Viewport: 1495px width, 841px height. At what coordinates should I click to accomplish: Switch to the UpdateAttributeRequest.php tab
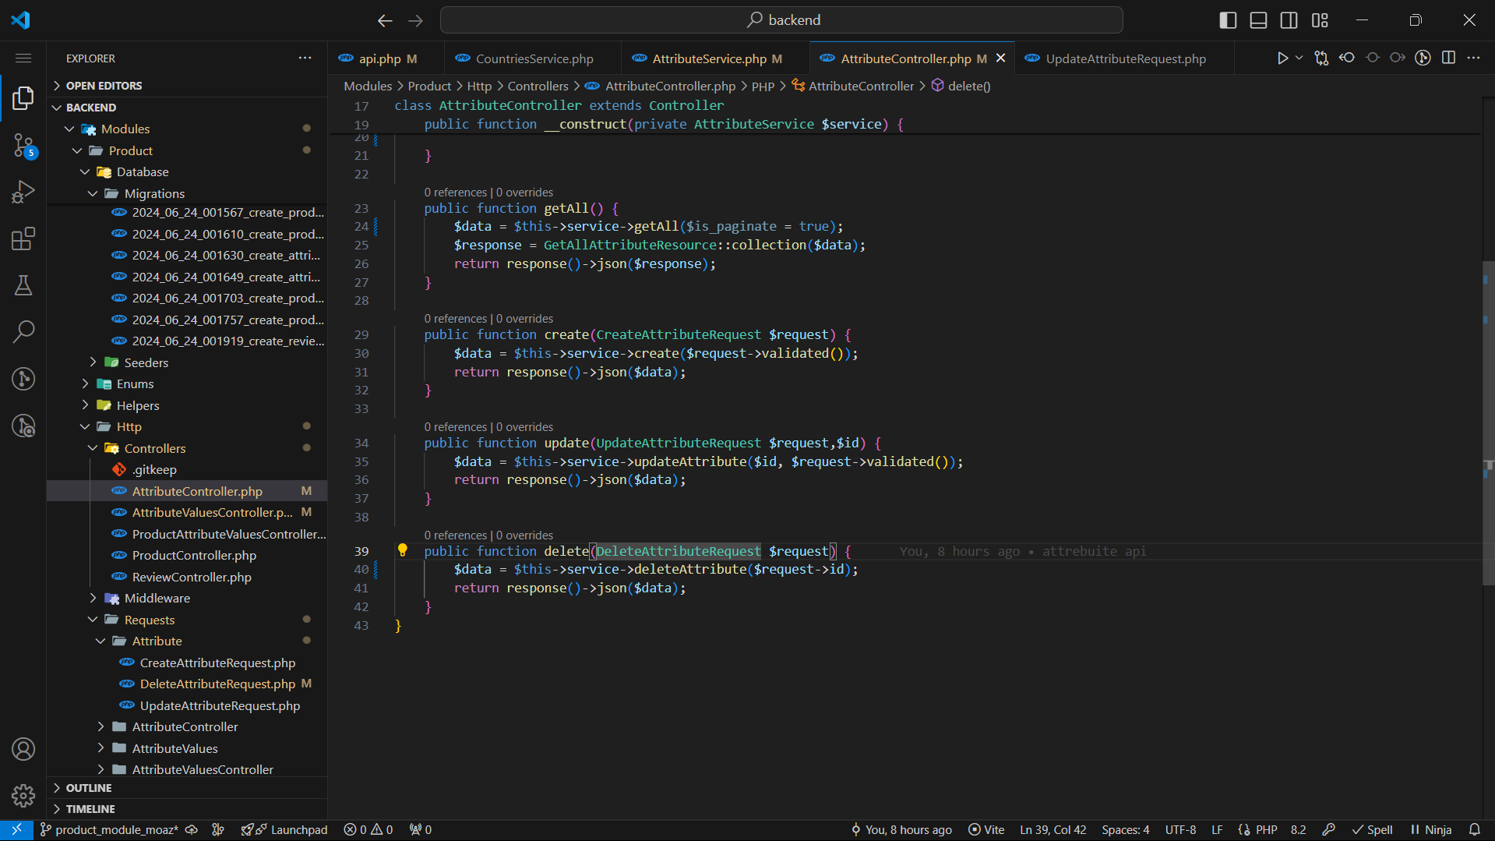coord(1125,58)
